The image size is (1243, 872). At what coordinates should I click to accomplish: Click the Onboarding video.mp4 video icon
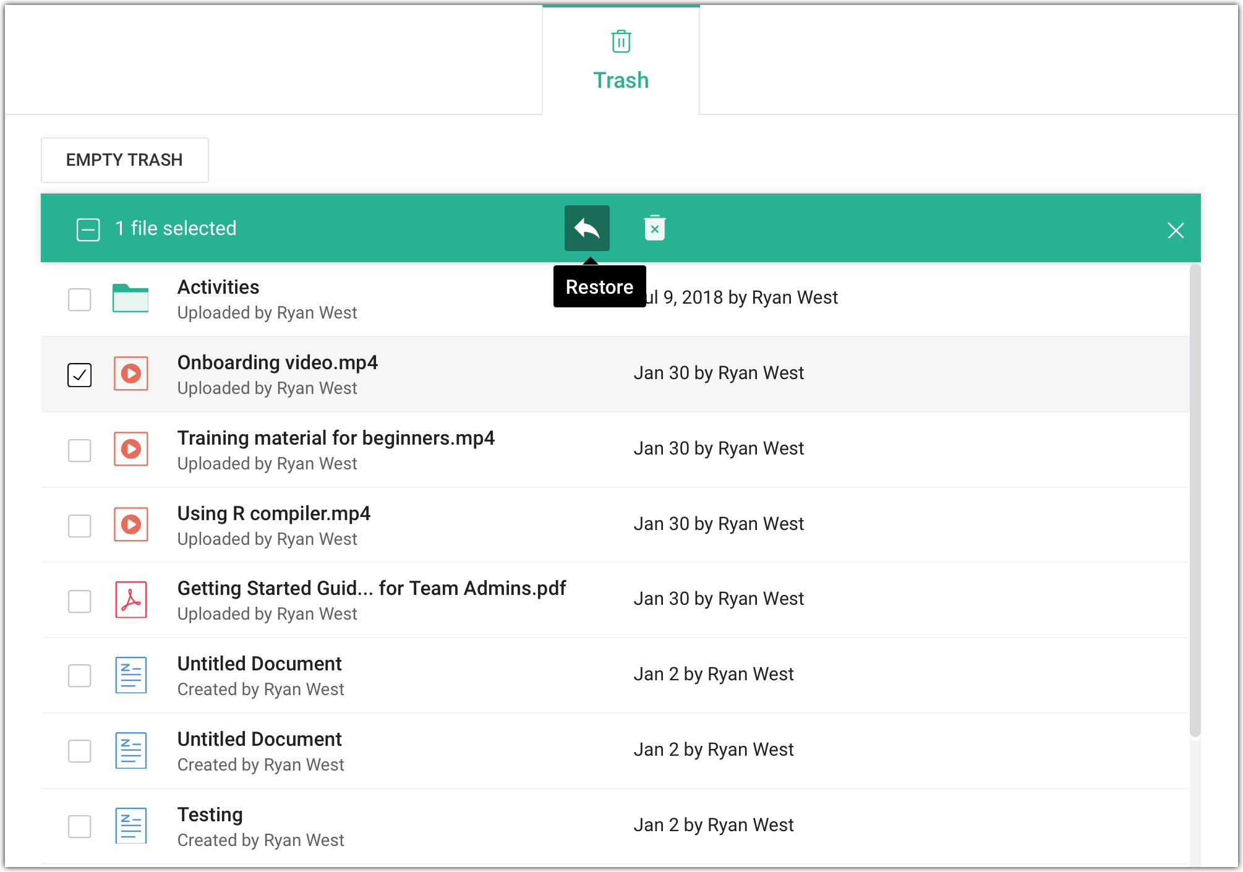130,374
